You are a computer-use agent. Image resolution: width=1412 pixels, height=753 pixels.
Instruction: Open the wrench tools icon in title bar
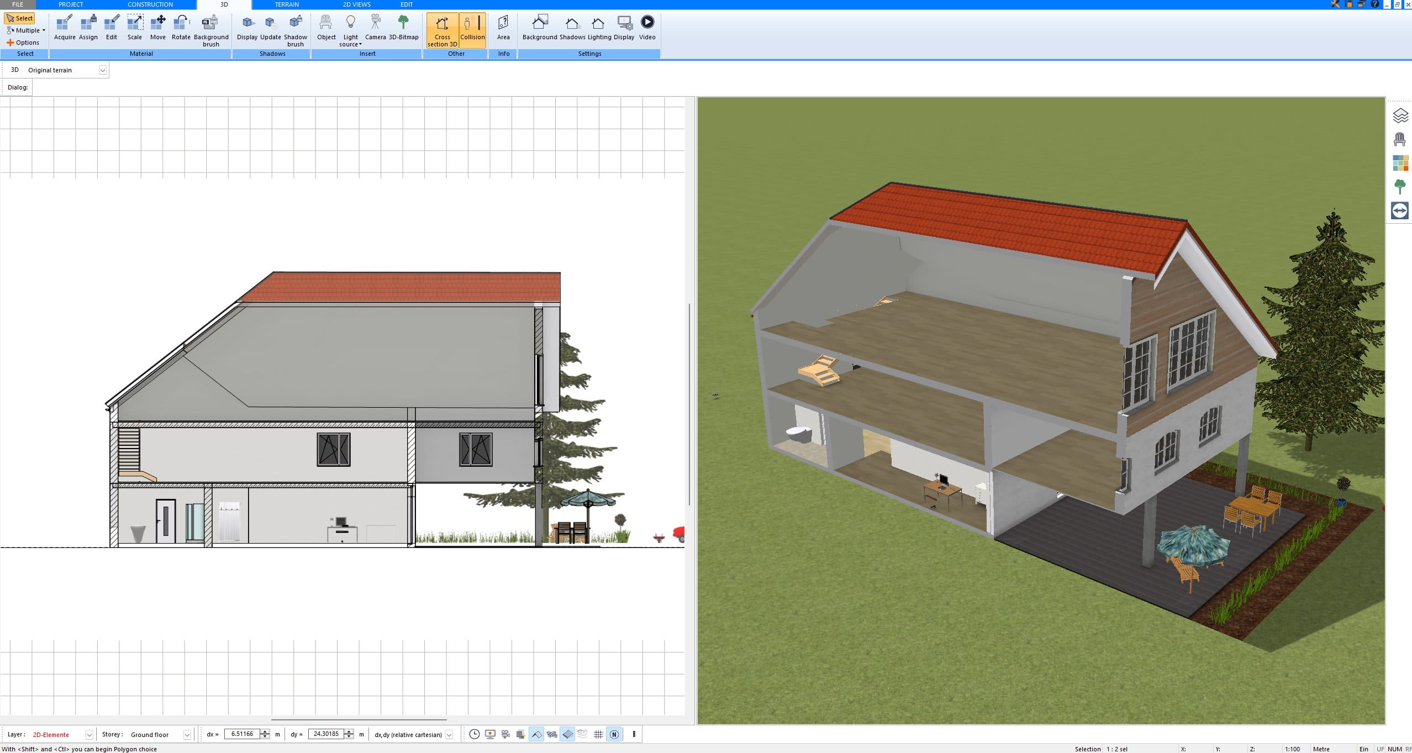[1335, 4]
